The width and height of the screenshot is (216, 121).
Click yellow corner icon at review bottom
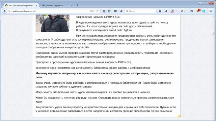179,116
